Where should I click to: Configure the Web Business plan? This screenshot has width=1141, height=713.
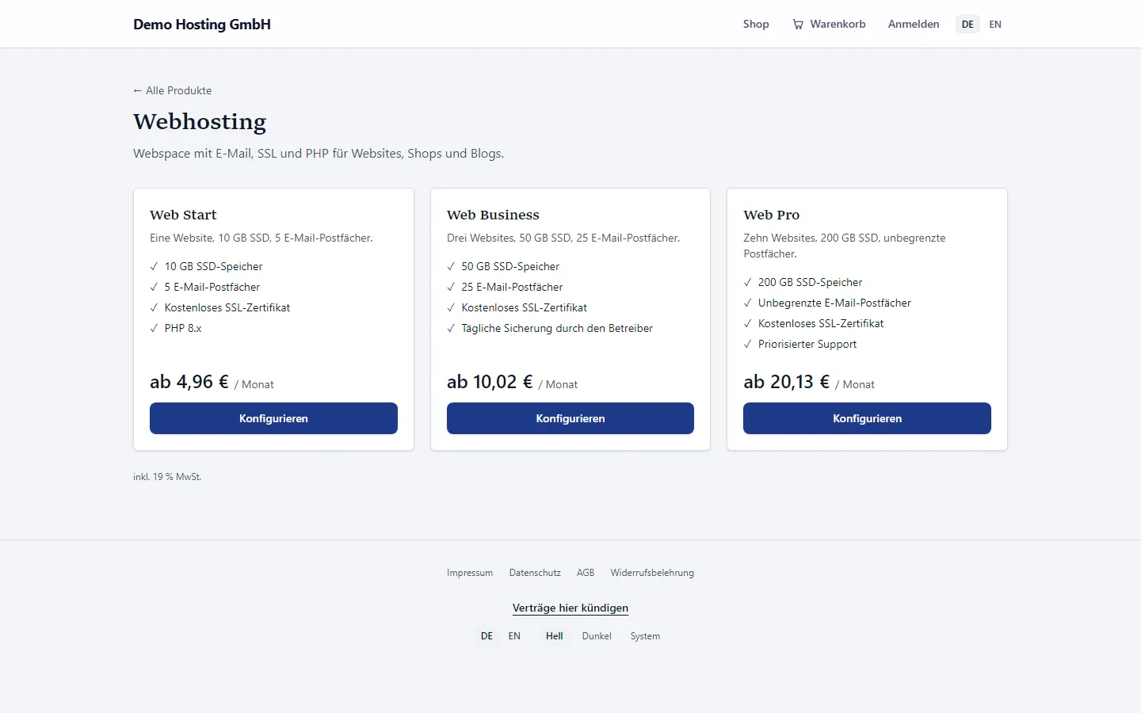[x=570, y=418]
